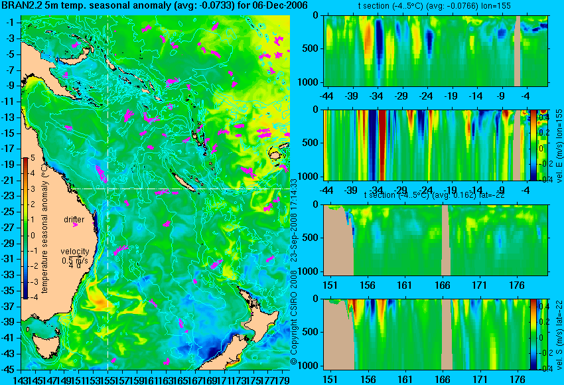The height and width of the screenshot is (385, 564).
Task: Click the tan seafloor block in lat=-22 temperature section
Action: [338, 240]
